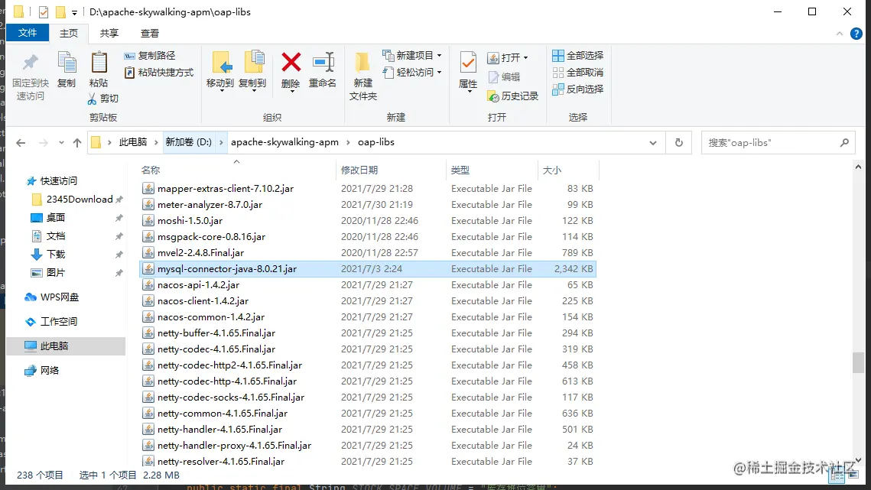Sort by the Name (名称) column header
Screen dimensions: 871x490
point(151,170)
